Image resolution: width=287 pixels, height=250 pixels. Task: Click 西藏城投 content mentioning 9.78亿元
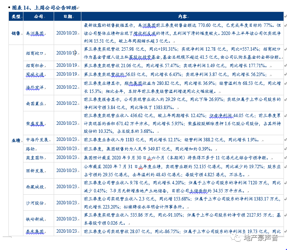[x=182, y=187]
